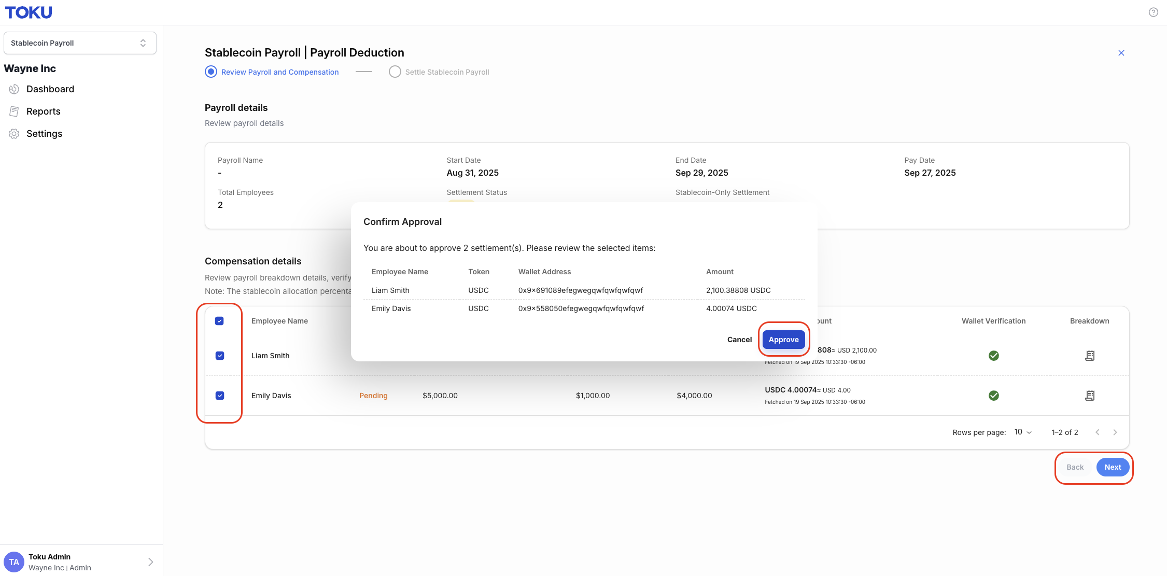Screen dimensions: 1167x576
Task: Click wallet verified checkmark for Liam Smith
Action: (993, 356)
